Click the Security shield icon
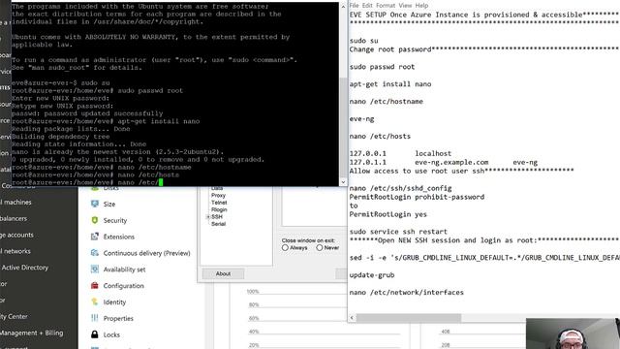620x349 pixels. tap(95, 220)
